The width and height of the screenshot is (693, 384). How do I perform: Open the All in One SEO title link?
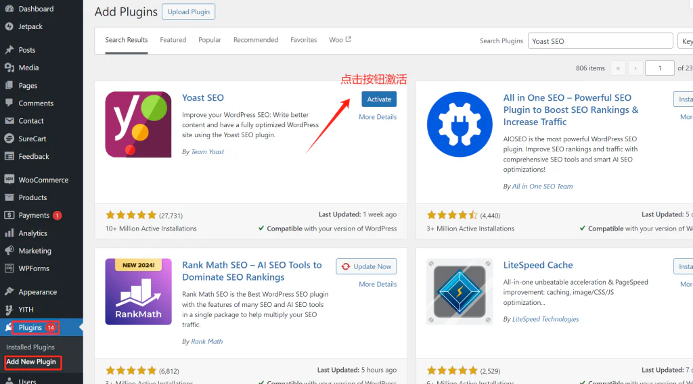[x=571, y=110]
